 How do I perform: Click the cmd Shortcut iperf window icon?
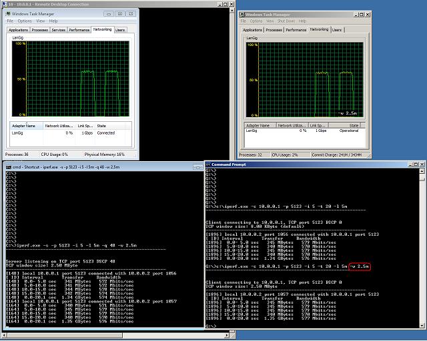pyautogui.click(x=8, y=167)
